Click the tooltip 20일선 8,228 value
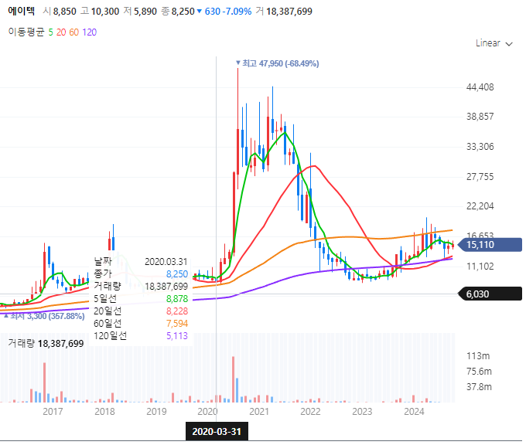 click(x=177, y=311)
